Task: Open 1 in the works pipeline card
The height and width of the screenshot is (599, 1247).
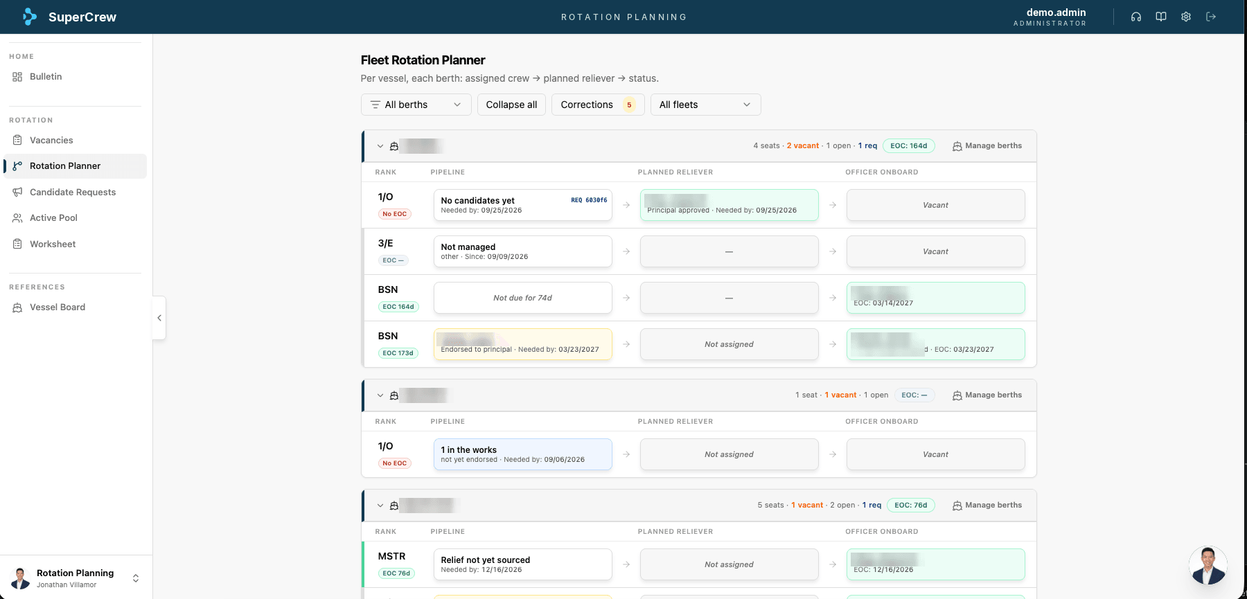Action: 523,454
